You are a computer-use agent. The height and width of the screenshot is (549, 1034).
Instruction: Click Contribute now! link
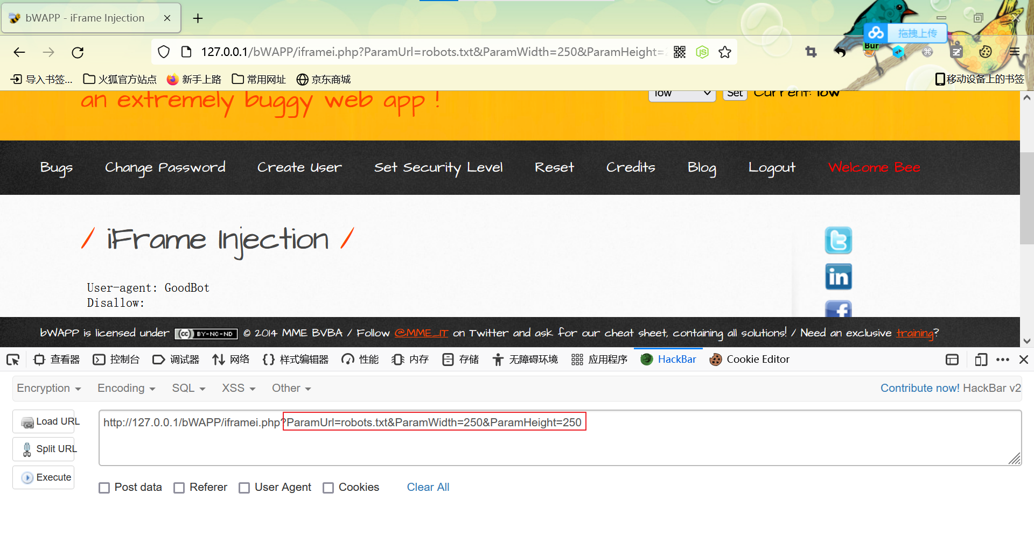point(920,388)
